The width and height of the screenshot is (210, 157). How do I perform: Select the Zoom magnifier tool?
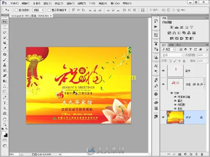click(x=5, y=124)
